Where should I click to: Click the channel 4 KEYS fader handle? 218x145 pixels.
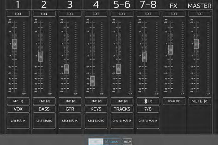[x=92, y=81]
